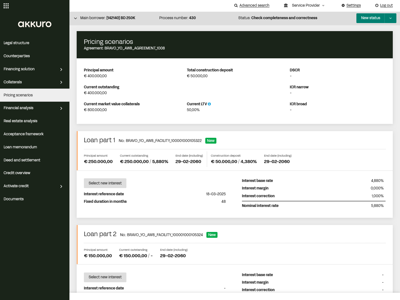400x300 pixels.
Task: Click the Settings gear icon
Action: point(343,6)
